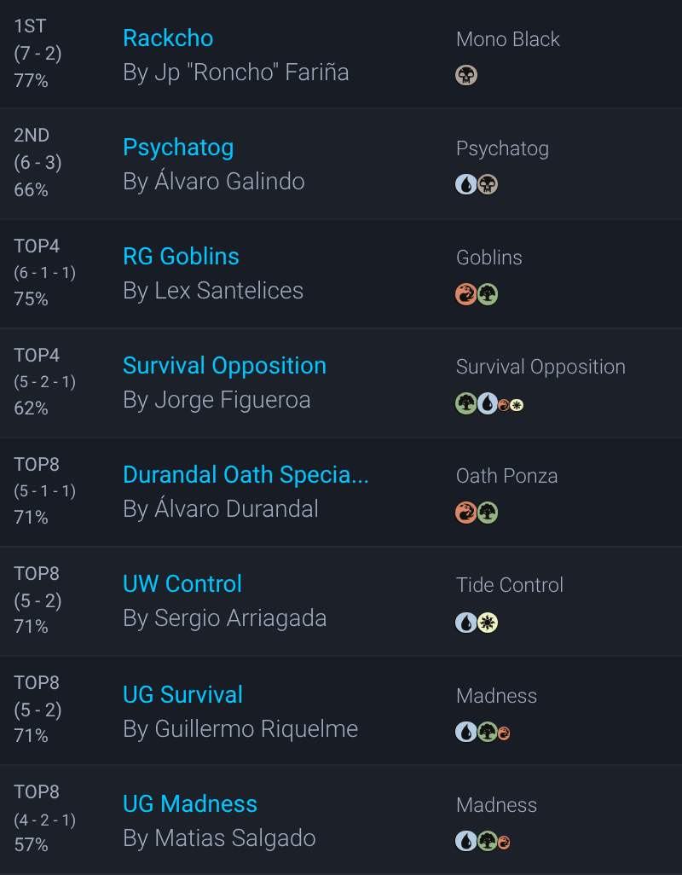The width and height of the screenshot is (682, 875).
Task: Click the Mono Black archetype label
Action: tap(508, 39)
